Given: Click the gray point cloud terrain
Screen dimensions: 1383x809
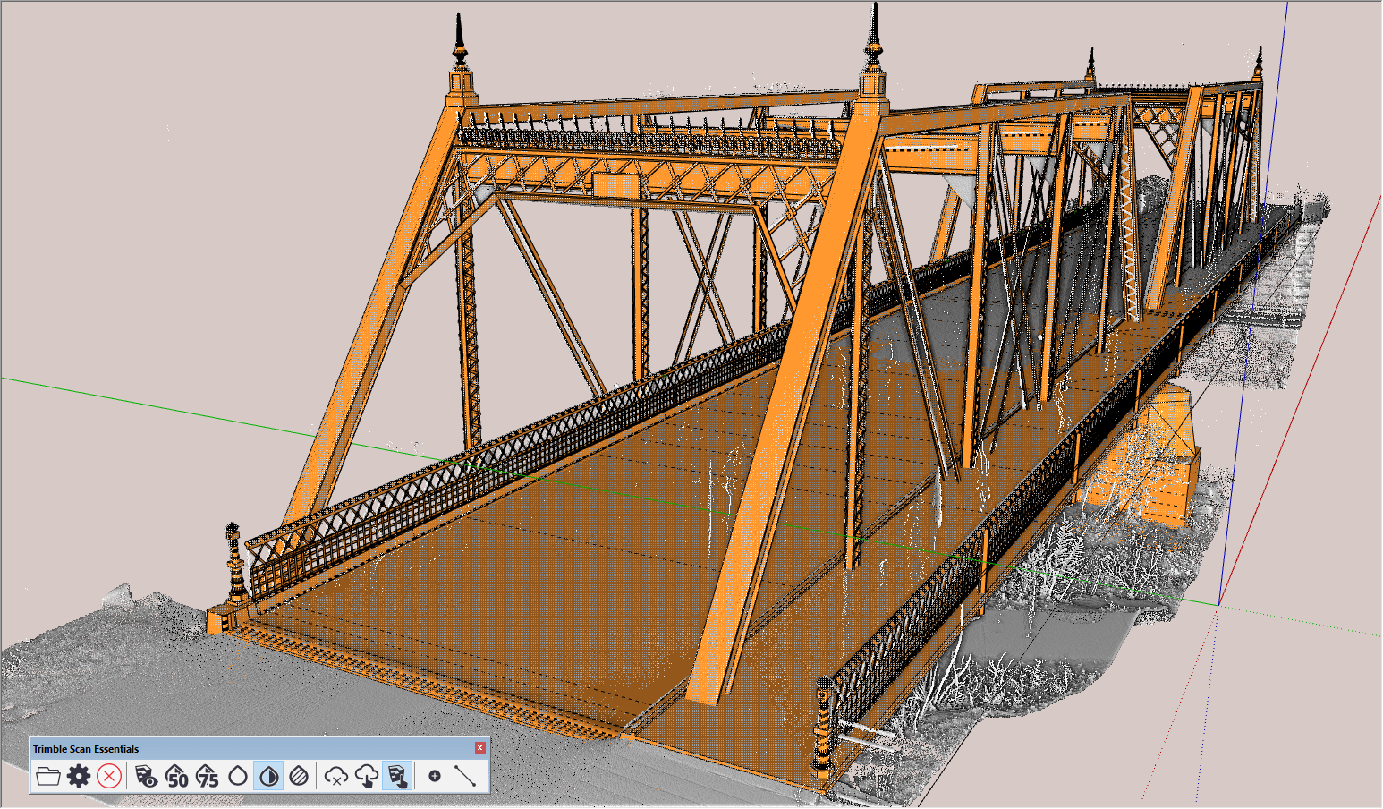Looking at the screenshot, I should coord(134,698).
